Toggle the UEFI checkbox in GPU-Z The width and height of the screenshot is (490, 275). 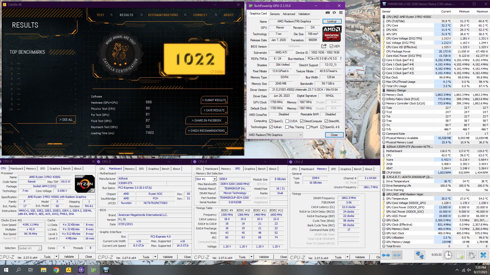click(x=331, y=46)
